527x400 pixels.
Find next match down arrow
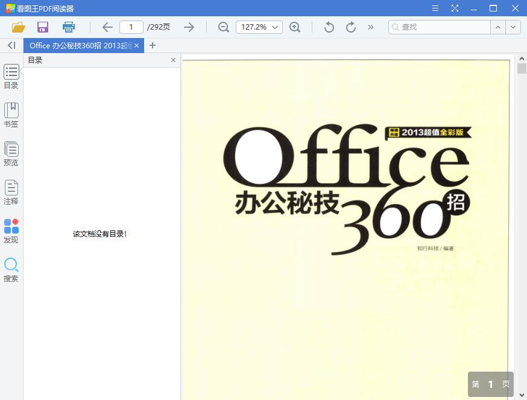pos(513,27)
